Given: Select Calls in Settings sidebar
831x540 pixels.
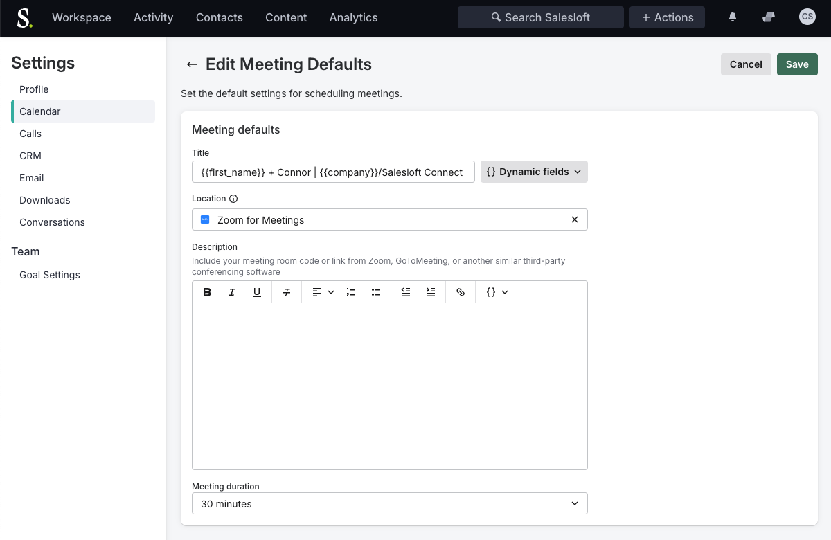Looking at the screenshot, I should [83, 134].
